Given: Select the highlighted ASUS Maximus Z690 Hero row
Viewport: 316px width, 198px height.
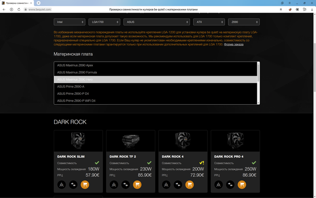Looking at the screenshot, I should [x=155, y=79].
